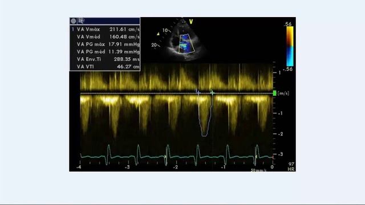Click the .56 upper color scale value
Viewport: 365px width, 205px height.
pyautogui.click(x=288, y=24)
